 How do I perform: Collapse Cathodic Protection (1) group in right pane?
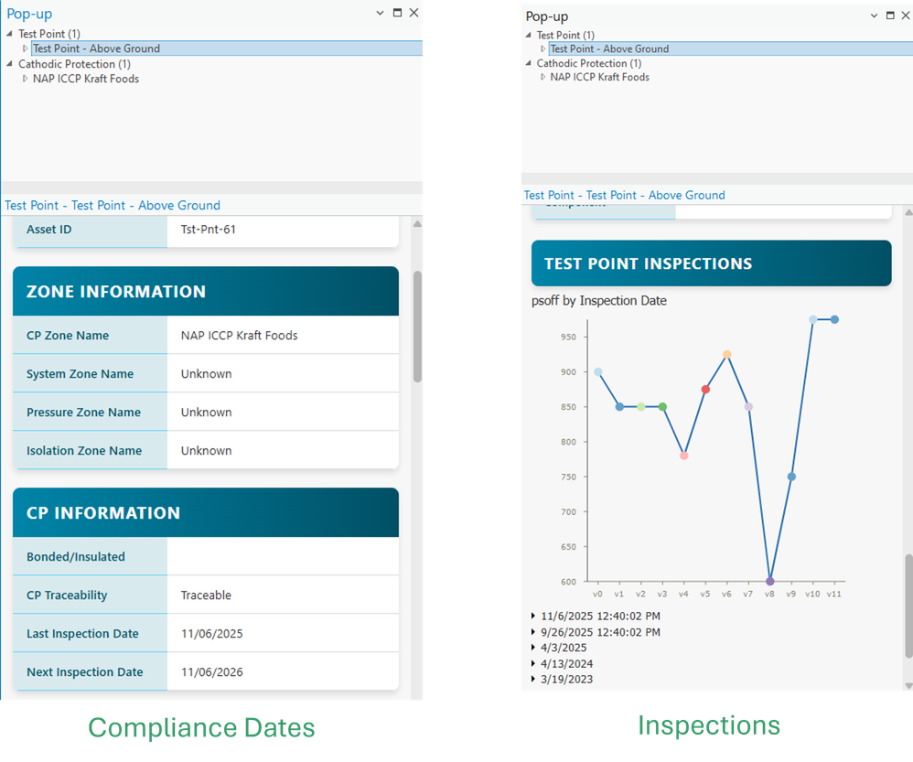528,63
